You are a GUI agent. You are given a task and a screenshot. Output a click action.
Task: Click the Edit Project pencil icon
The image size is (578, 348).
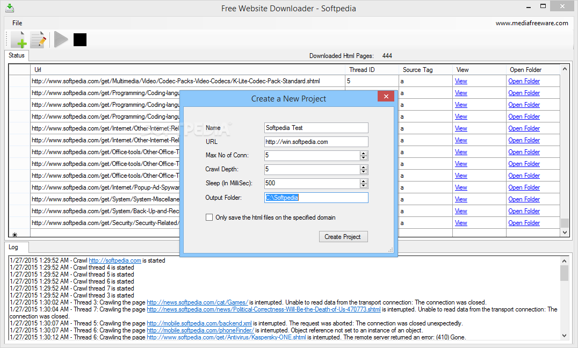[x=38, y=39]
